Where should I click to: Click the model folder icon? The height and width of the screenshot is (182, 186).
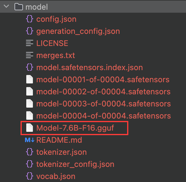19,7
